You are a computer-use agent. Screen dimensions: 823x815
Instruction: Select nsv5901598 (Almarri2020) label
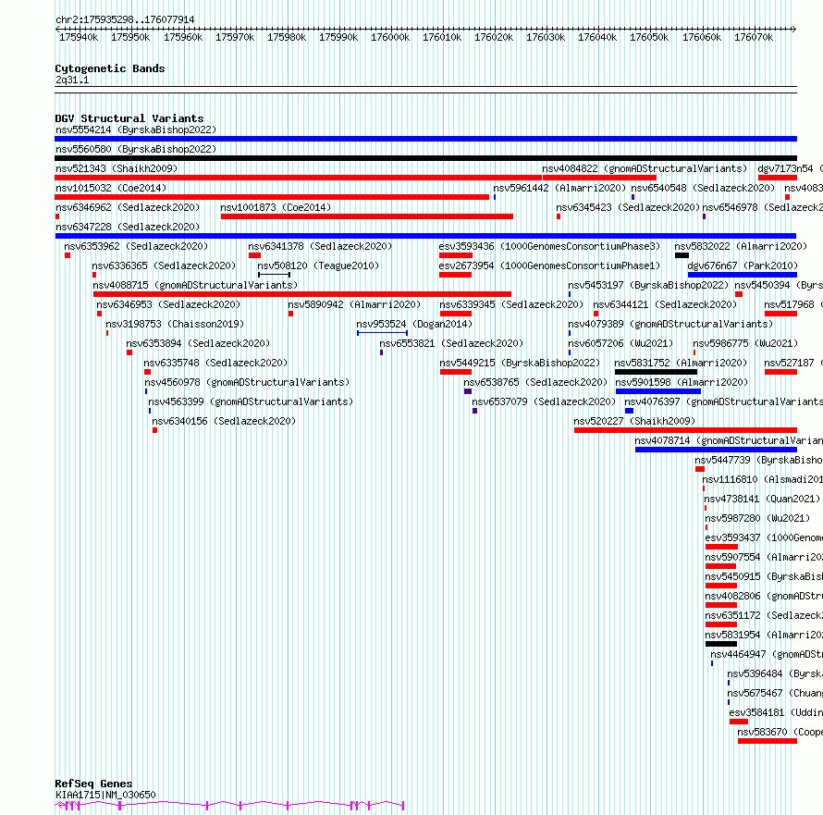(x=682, y=382)
